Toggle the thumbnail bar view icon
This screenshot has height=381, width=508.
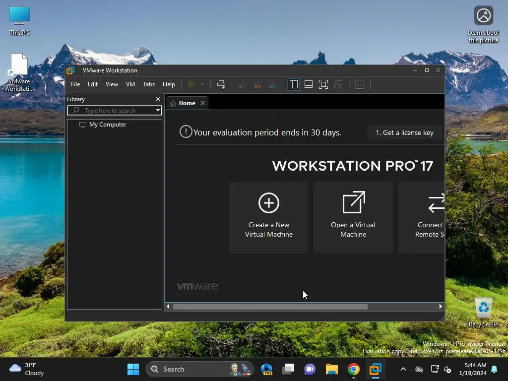point(309,84)
